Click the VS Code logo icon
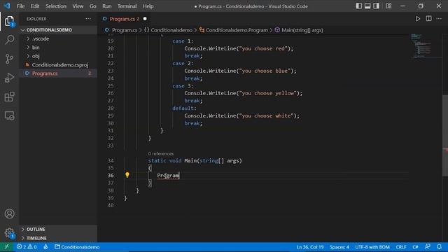Screen dimensions: 448x252 (x=7, y=6)
